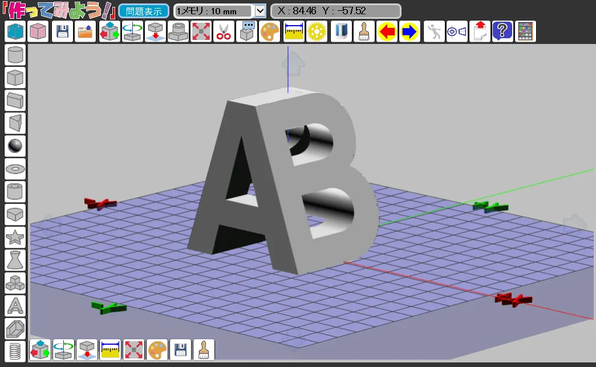Toggle the camera viewpoint icon

[456, 32]
